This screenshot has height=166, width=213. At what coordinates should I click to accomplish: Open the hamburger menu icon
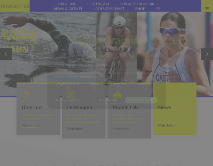[207, 9]
